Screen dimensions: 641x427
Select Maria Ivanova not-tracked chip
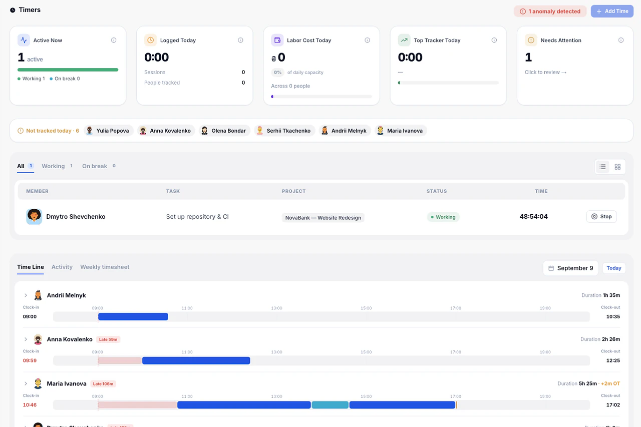click(401, 131)
